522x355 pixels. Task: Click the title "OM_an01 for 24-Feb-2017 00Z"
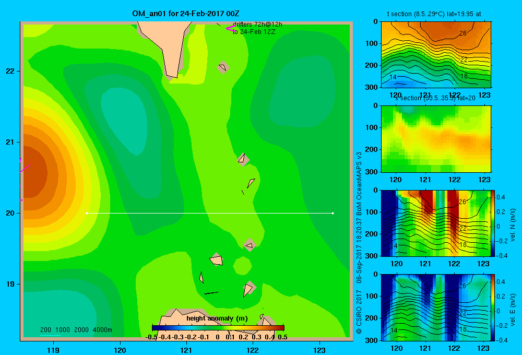coord(185,14)
